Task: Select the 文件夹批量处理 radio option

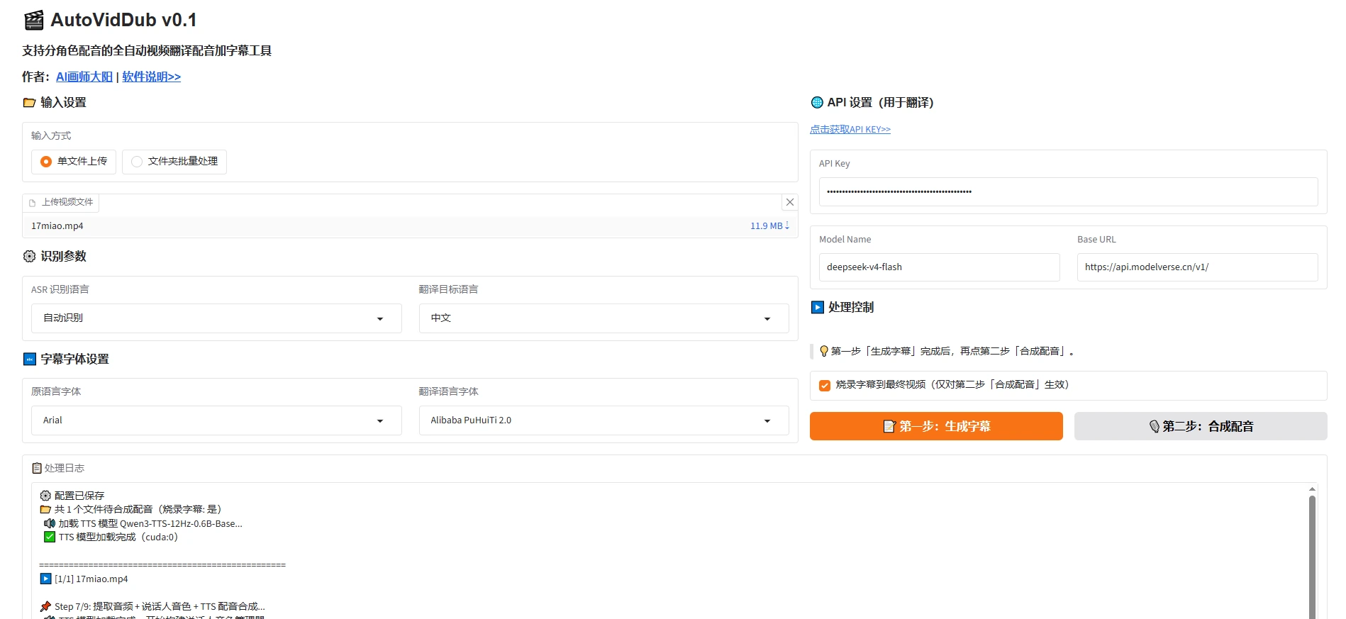Action: pyautogui.click(x=174, y=162)
